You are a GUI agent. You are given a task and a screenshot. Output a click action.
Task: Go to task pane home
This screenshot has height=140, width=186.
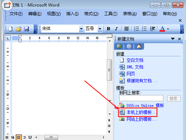pos(139,46)
